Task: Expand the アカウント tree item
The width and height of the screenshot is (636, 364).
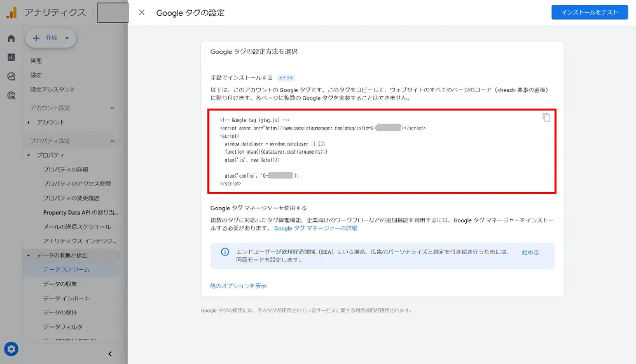Action: tap(29, 123)
